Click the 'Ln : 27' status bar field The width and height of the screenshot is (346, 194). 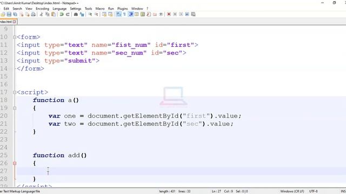coord(216,191)
